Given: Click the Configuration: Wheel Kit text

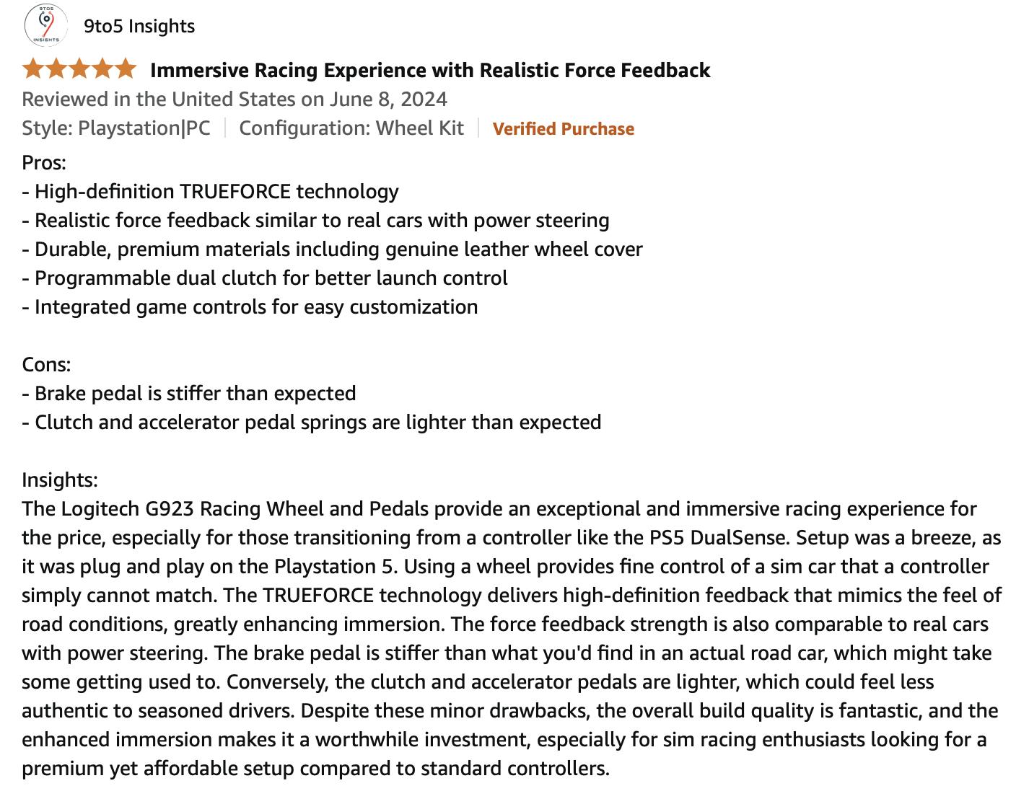Looking at the screenshot, I should [x=351, y=128].
